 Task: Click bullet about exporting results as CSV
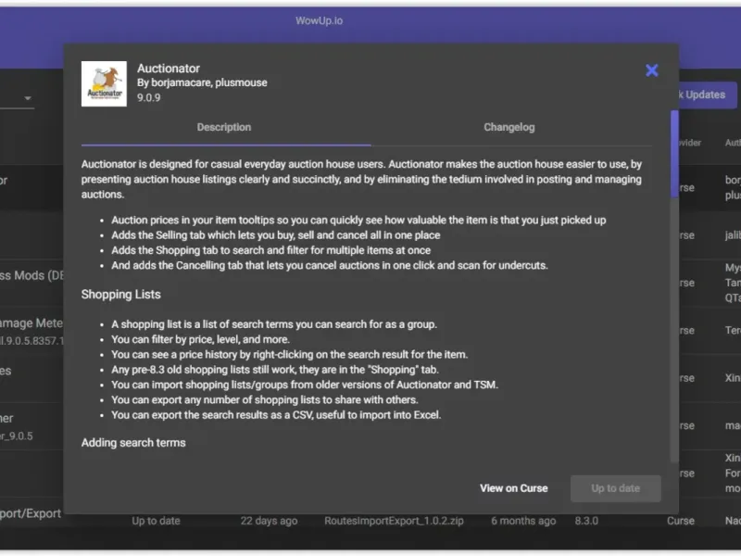(276, 414)
